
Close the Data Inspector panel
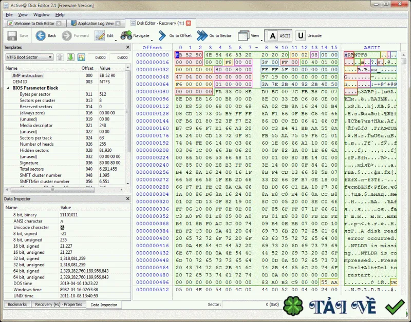click(127, 198)
